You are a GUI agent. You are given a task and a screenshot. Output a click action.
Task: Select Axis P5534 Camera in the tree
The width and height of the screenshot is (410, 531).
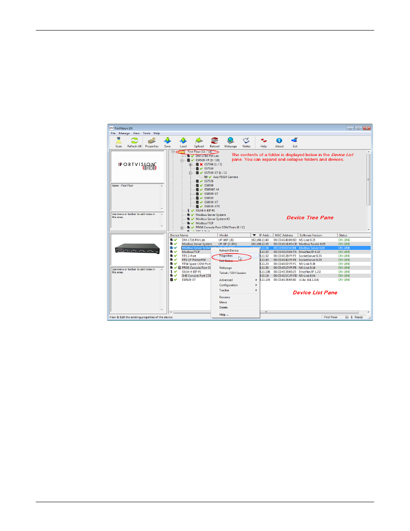click(x=225, y=177)
